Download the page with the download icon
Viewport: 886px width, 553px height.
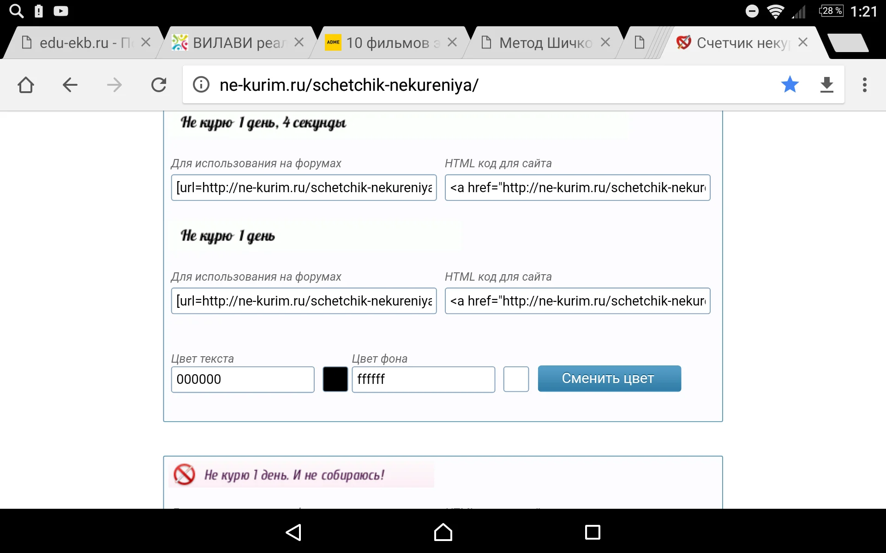(826, 85)
